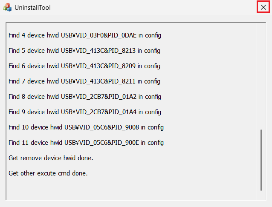Click empty log area below last line

coord(128,190)
